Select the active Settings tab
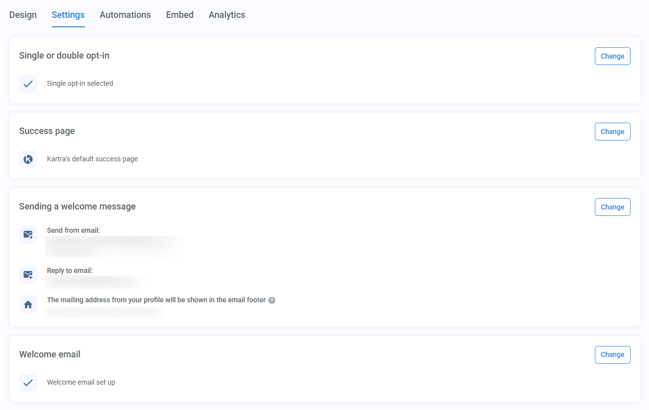Image resolution: width=649 pixels, height=410 pixels. pos(68,15)
